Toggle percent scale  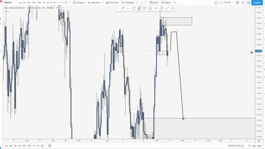click(x=249, y=146)
